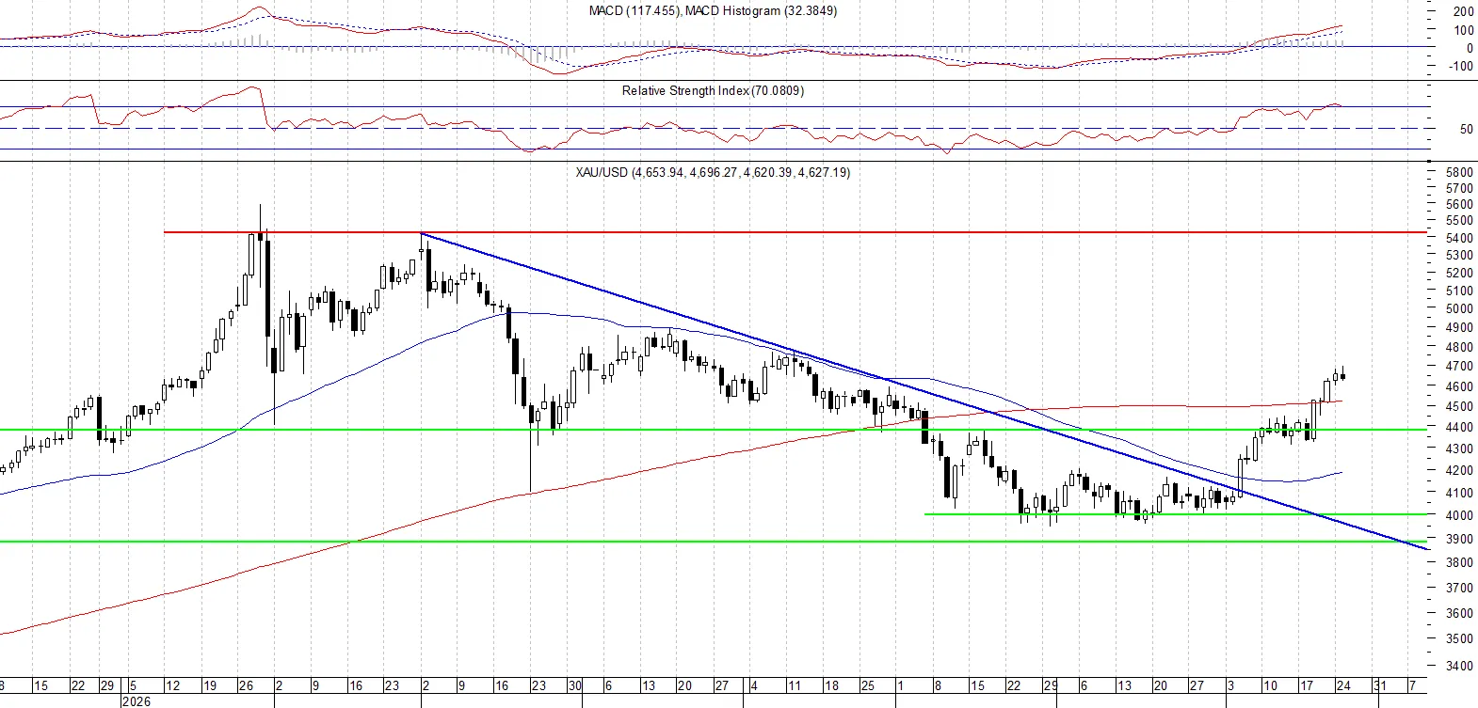Click the 4400 price axis label
This screenshot has width=1478, height=708.
pos(1459,428)
